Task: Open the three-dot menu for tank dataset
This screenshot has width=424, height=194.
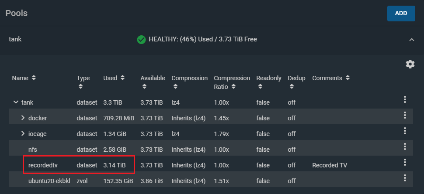Action: tap(405, 100)
